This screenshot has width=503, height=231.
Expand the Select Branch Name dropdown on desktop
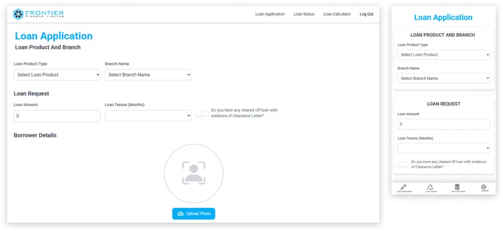[148, 75]
